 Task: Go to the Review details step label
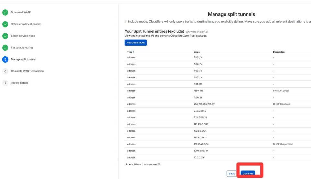pos(19,83)
